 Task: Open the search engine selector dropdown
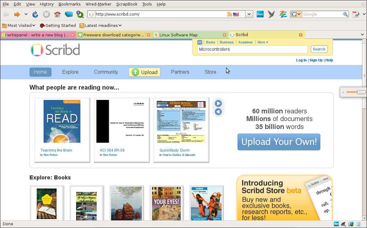tap(296, 14)
